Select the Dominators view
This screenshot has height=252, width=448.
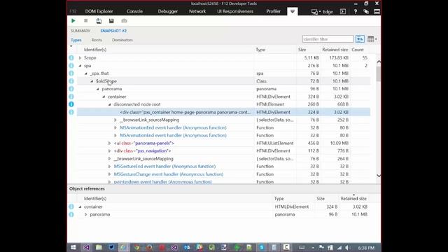(x=122, y=40)
